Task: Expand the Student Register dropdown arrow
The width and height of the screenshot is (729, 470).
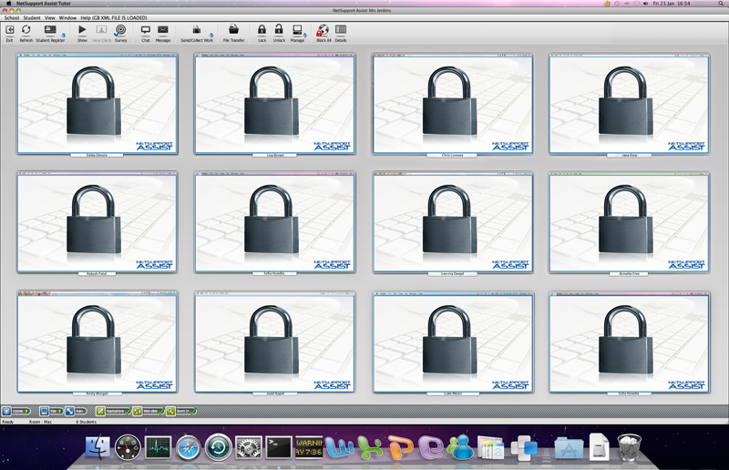Action: point(64,36)
